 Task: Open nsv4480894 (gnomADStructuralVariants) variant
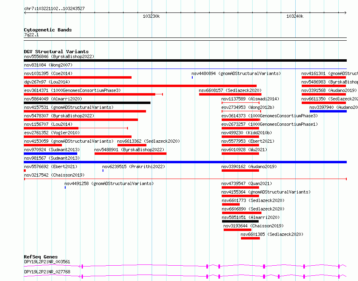236,73
